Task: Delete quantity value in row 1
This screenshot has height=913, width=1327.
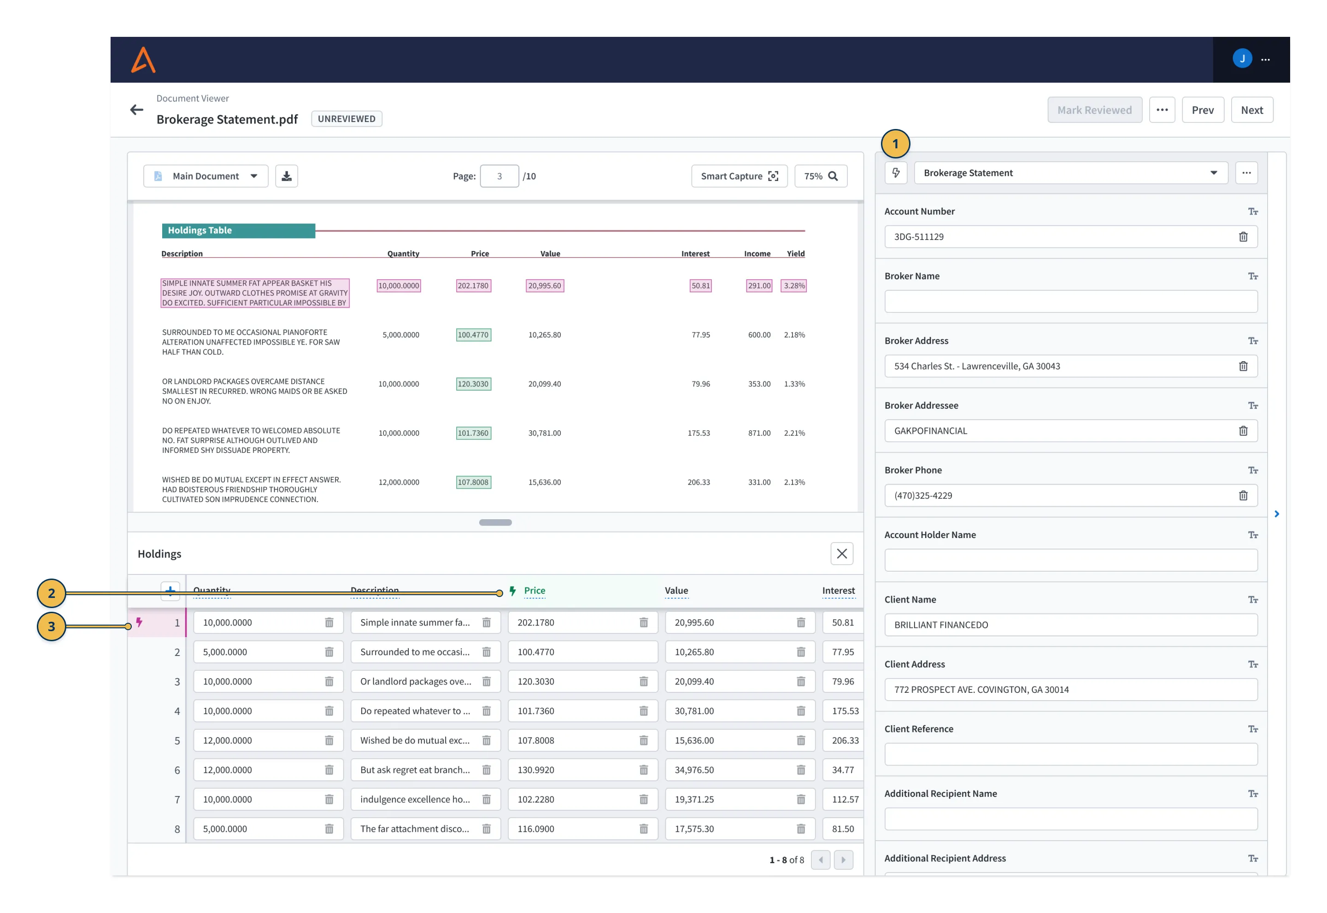Action: pyautogui.click(x=329, y=622)
